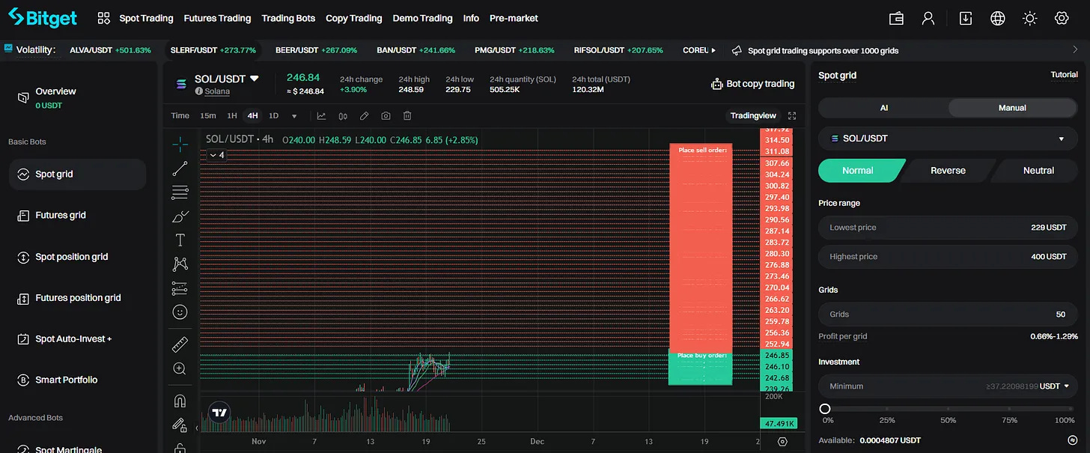The width and height of the screenshot is (1090, 453).
Task: Select the Reverse grid strategy
Action: (946, 170)
